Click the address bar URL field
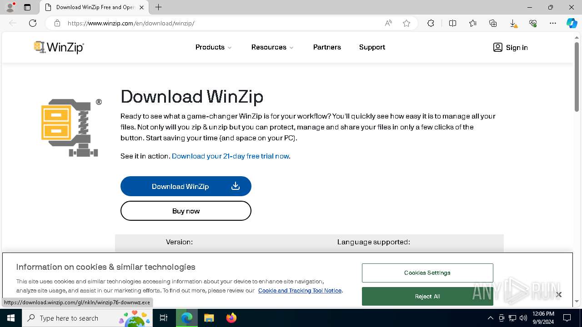This screenshot has height=327, width=582. coord(223,23)
